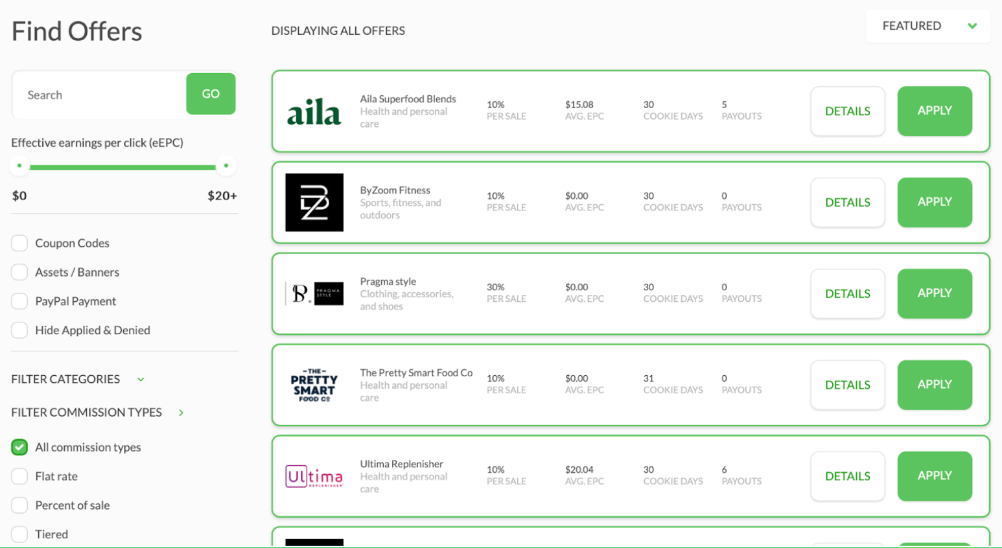Click the 30% PER SALE value
This screenshot has width=1002, height=548.
(495, 287)
